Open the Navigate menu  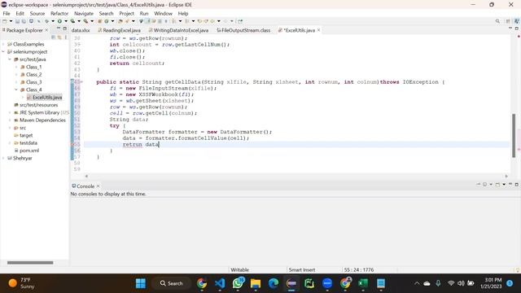pyautogui.click(x=84, y=13)
